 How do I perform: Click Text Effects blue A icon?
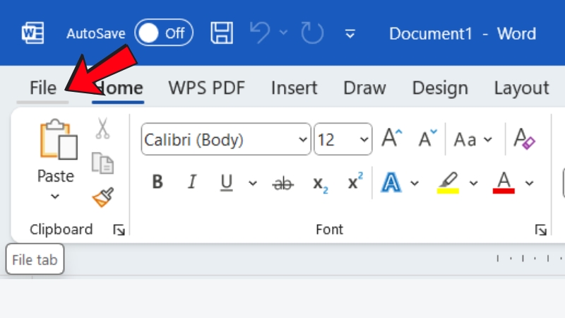tap(391, 182)
